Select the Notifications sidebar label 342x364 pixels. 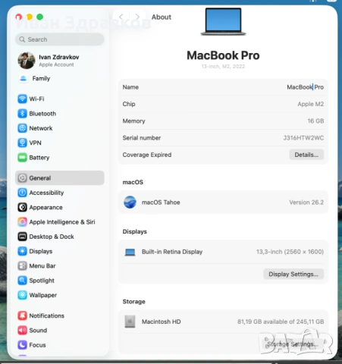coord(47,315)
